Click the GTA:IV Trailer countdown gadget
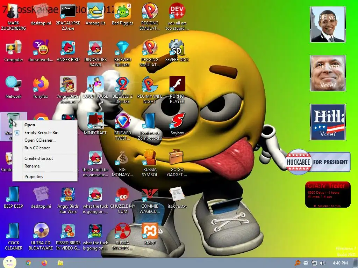 (x=328, y=195)
